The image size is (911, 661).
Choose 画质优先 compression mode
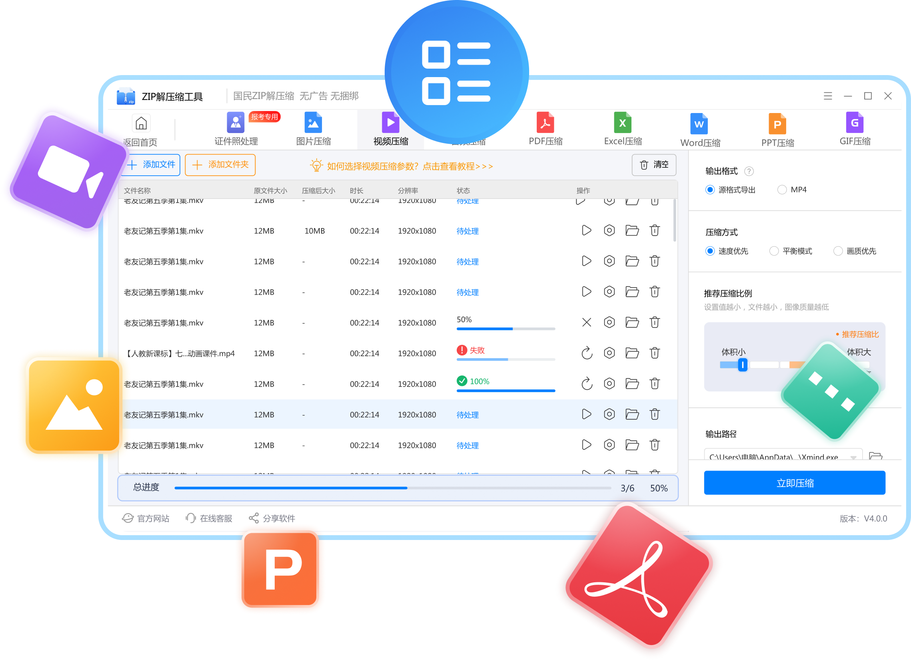(x=855, y=251)
